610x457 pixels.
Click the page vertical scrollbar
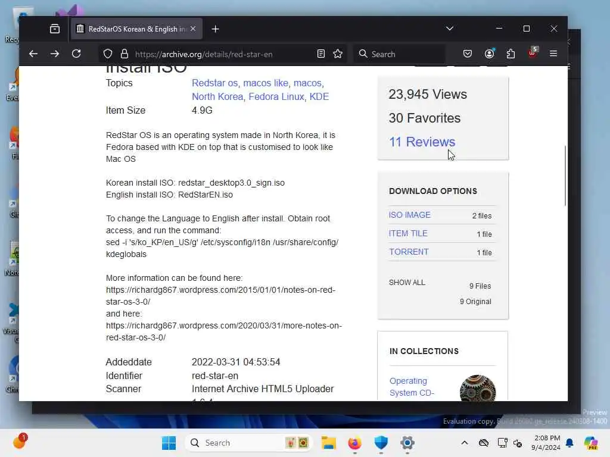[565, 176]
